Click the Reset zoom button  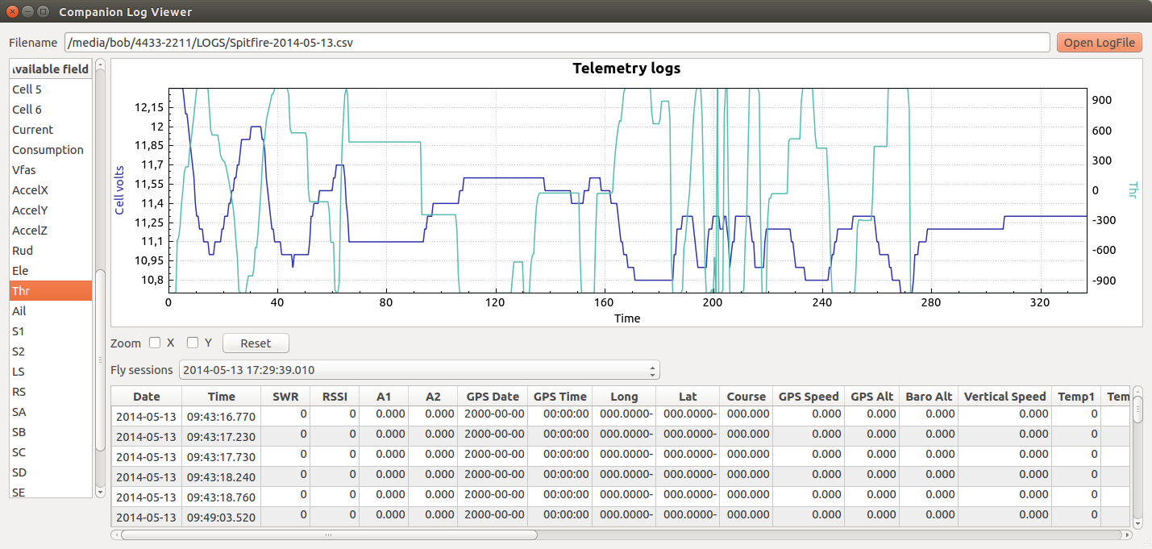tap(256, 343)
